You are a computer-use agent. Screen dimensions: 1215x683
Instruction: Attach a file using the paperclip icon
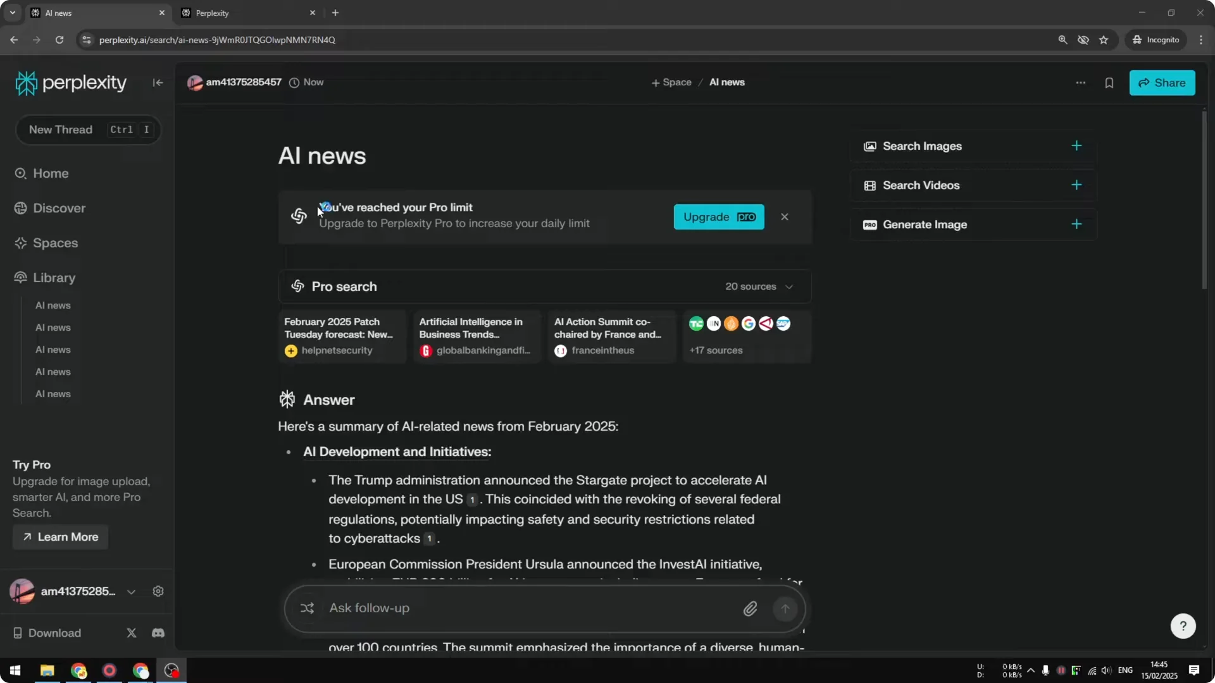click(x=751, y=608)
